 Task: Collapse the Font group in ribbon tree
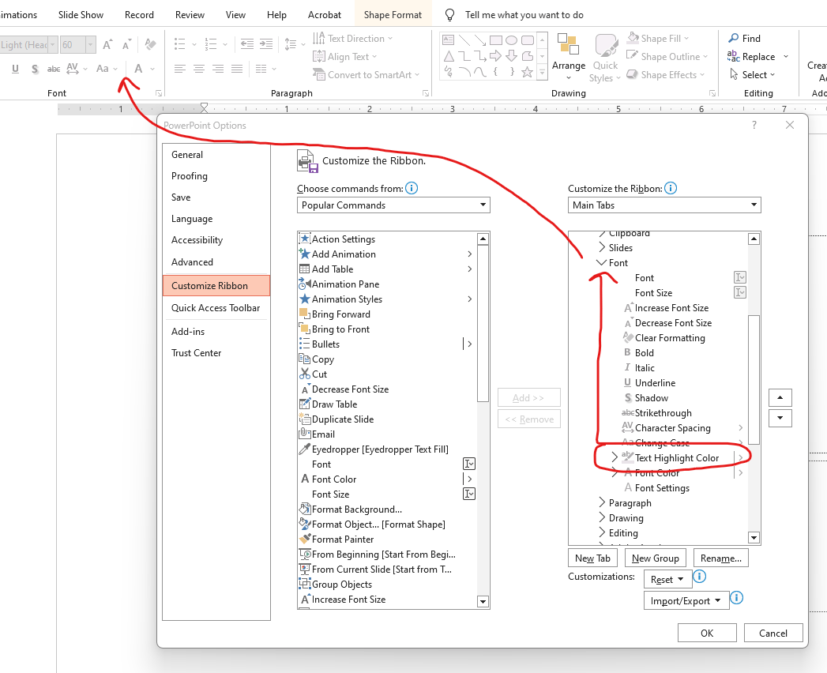(x=601, y=263)
